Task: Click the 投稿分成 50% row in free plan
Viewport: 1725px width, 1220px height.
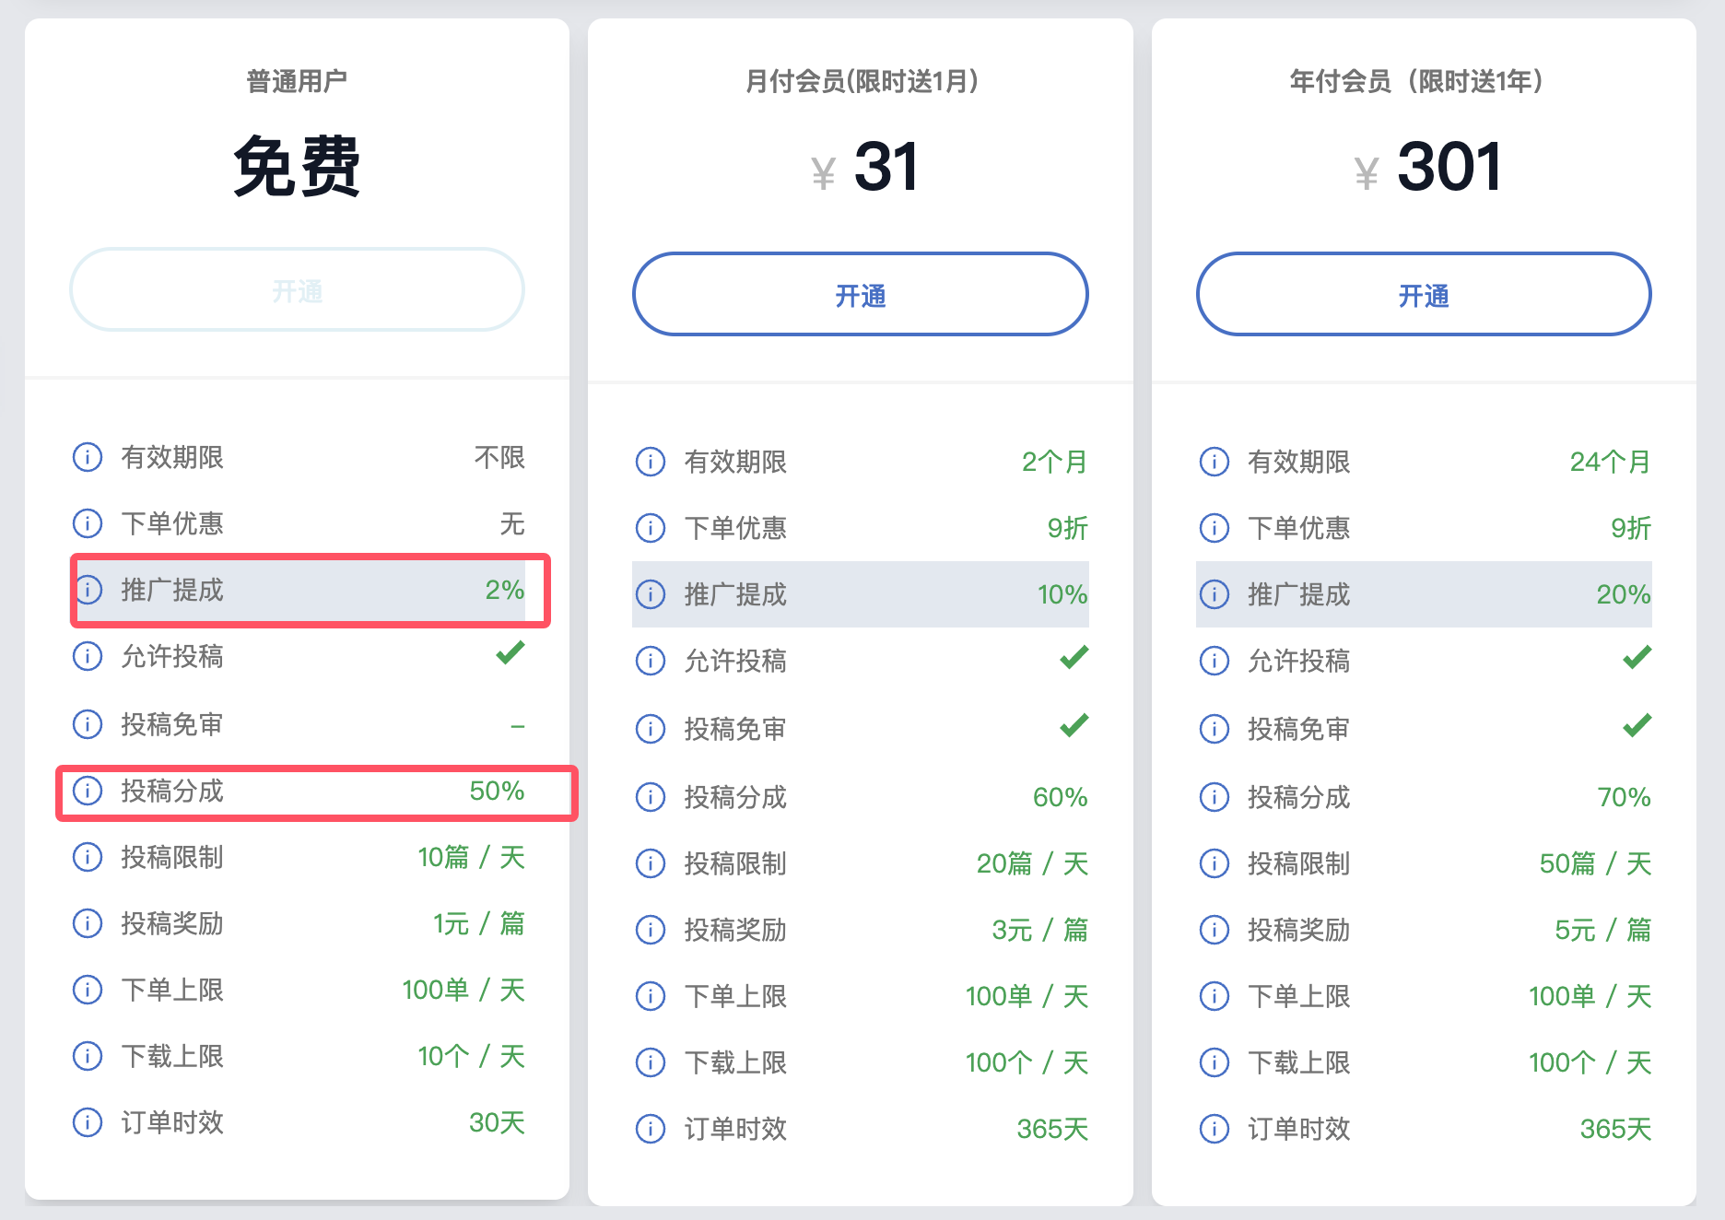Action: coord(313,792)
